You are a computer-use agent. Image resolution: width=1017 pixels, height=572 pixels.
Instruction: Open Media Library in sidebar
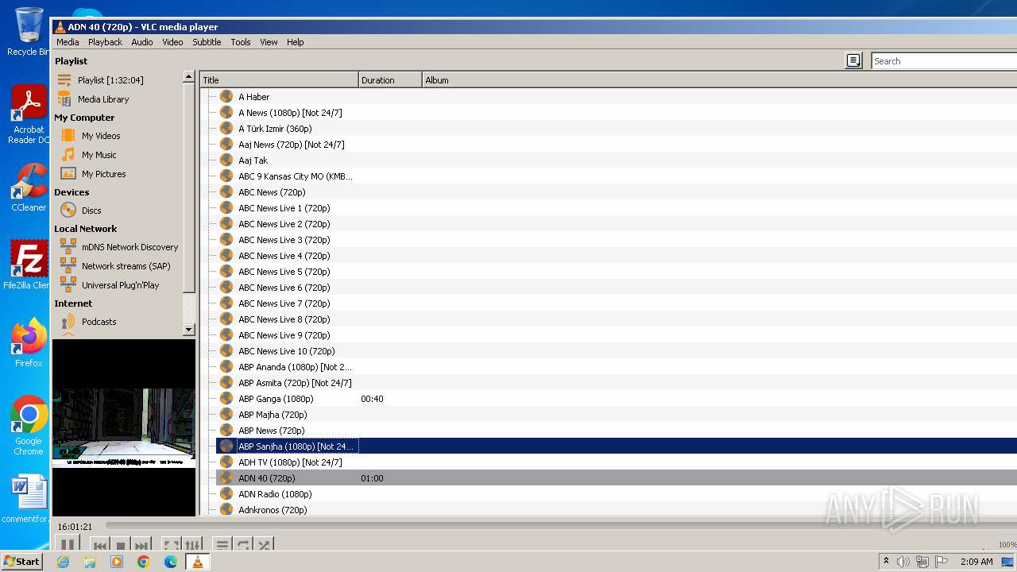pos(103,99)
